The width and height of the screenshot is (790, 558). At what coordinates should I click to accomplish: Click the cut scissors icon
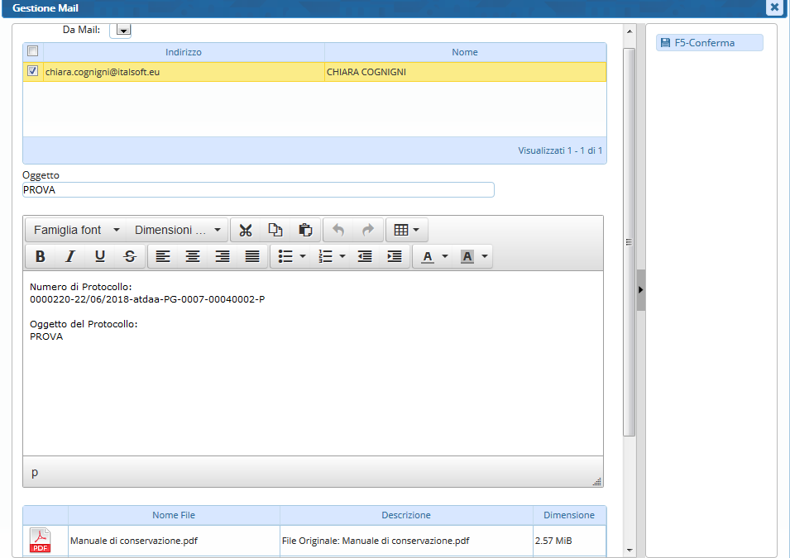(245, 230)
